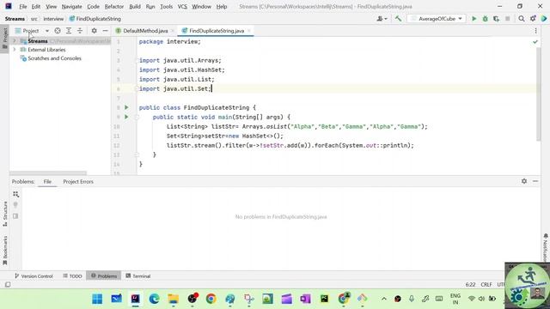This screenshot has width=550, height=309.
Task: Click the Stop process icon
Action: coord(507,19)
